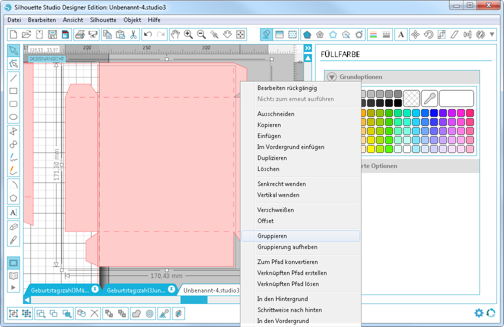Viewport: 504px width, 327px height.
Task: Expand the toolbar overflow arrow
Action: tap(492, 34)
